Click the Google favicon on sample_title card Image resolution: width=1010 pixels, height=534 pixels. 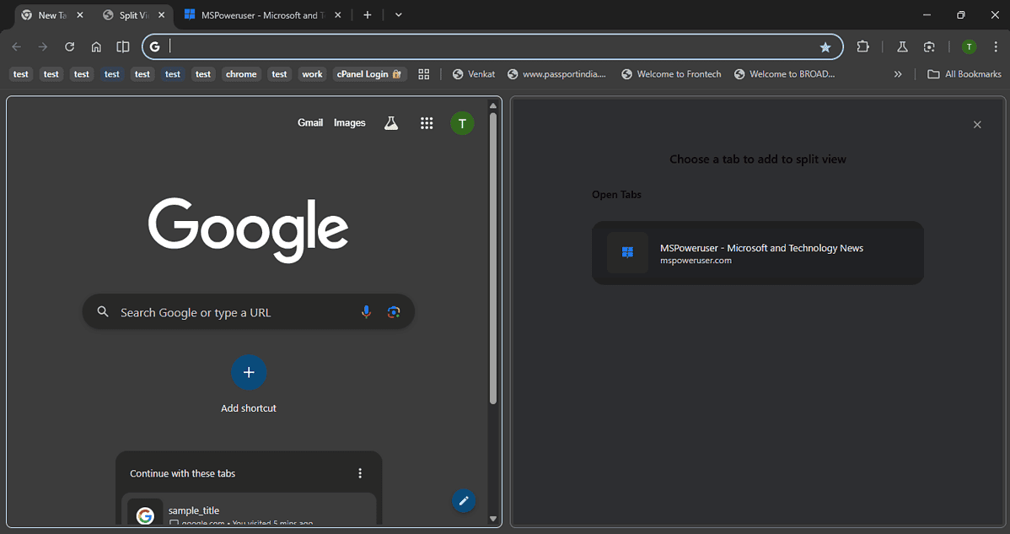point(145,515)
